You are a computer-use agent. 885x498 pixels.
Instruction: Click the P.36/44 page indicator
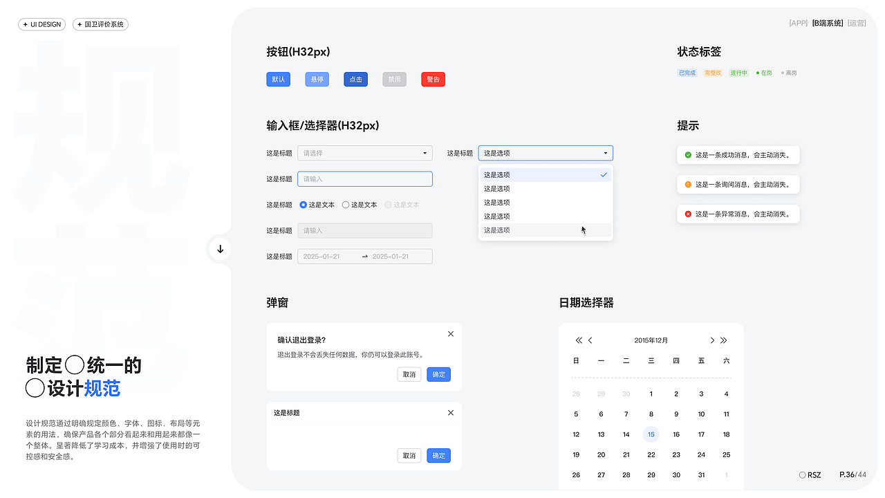click(853, 474)
